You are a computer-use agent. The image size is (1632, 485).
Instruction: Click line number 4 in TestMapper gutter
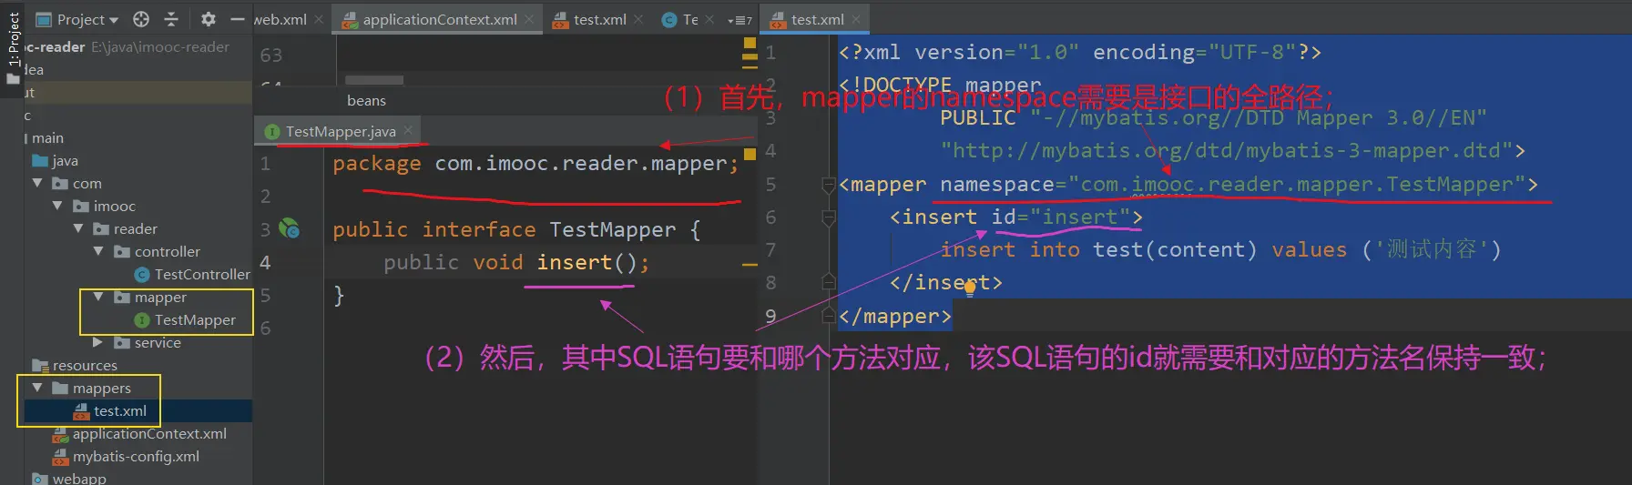coord(265,262)
